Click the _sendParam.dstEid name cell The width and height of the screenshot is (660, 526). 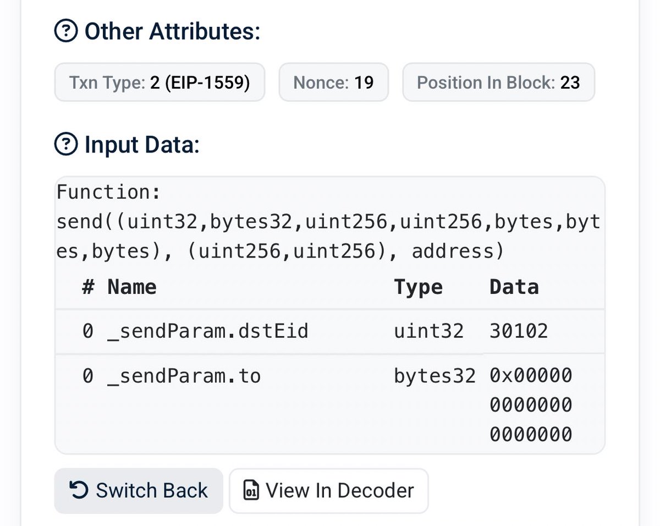(x=207, y=331)
